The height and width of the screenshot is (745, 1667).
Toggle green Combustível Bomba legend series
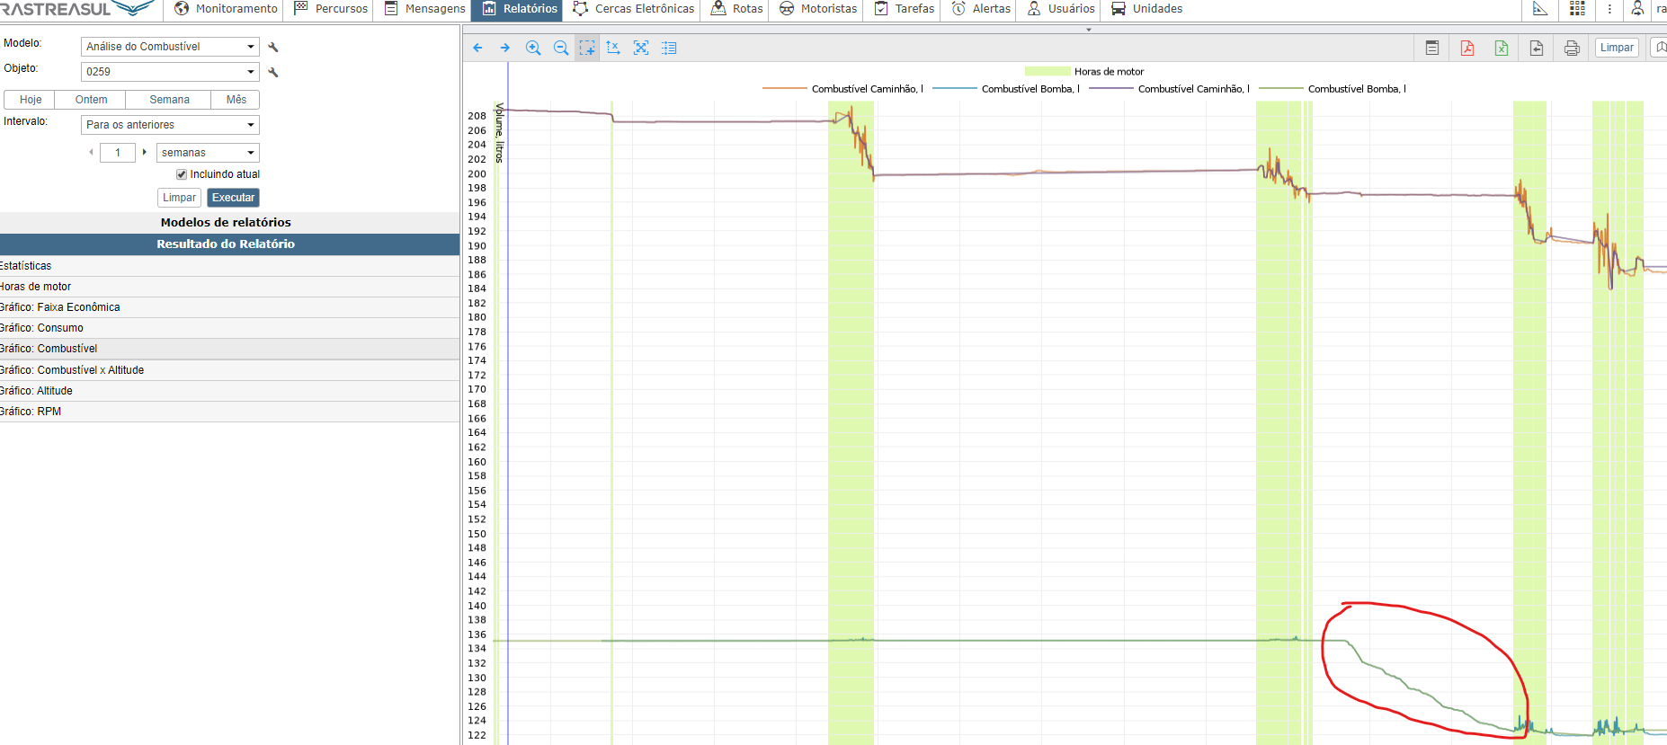1280,89
